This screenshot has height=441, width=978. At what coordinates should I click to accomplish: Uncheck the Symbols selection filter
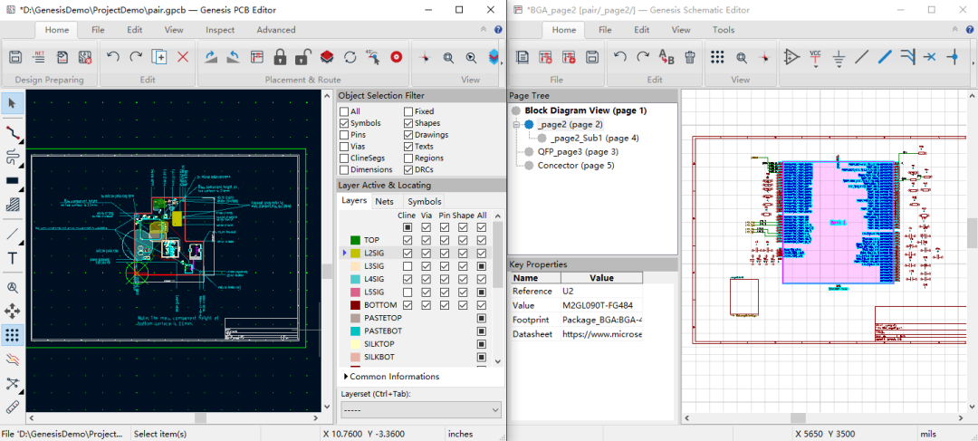click(344, 123)
